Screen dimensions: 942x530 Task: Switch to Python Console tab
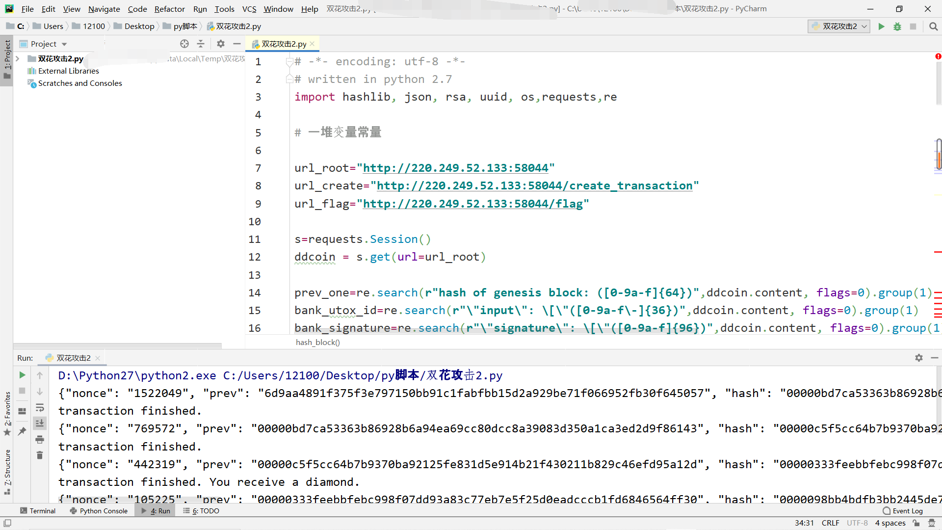point(99,511)
